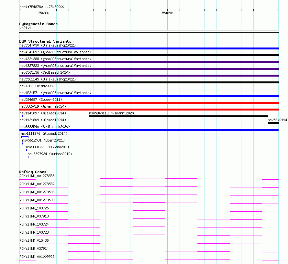Open transcript RCHY1|NR_103723
Image resolution: width=288 pixels, height=264 pixels.
pos(34,232)
